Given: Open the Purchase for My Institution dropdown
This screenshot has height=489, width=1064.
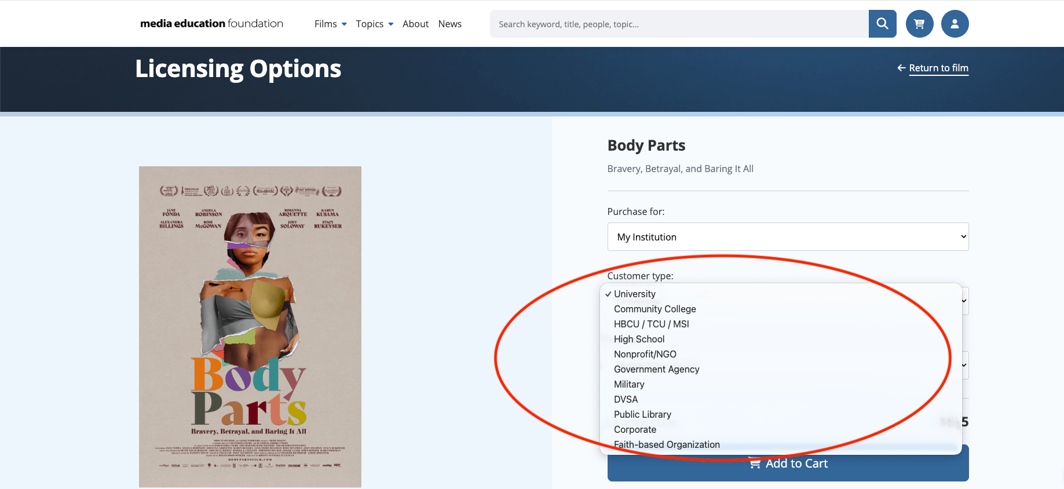Looking at the screenshot, I should 788,237.
